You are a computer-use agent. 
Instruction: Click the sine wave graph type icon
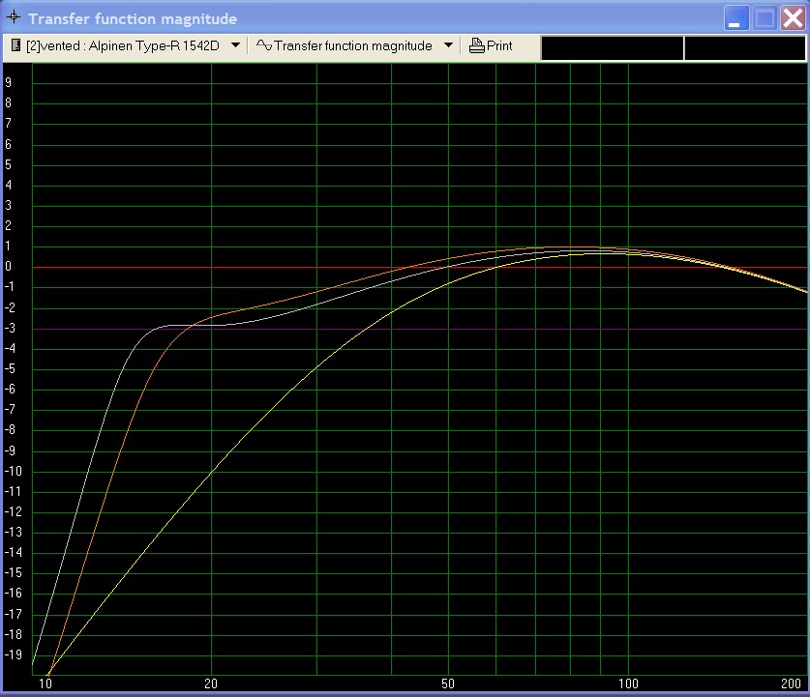coord(264,45)
